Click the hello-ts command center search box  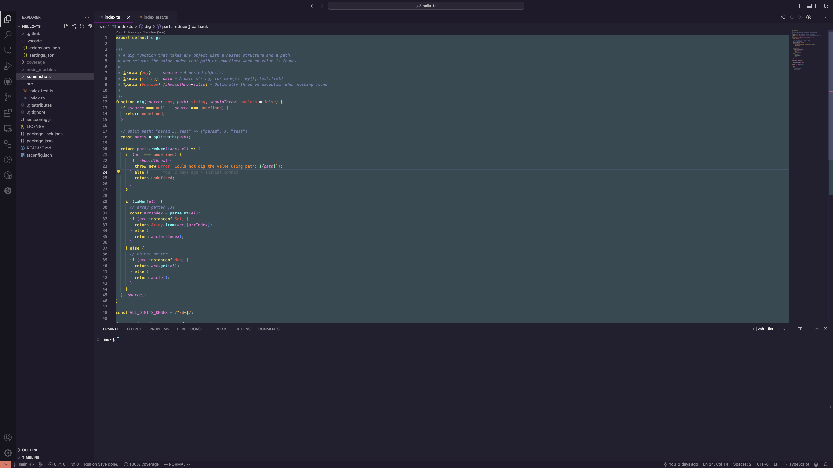(426, 6)
